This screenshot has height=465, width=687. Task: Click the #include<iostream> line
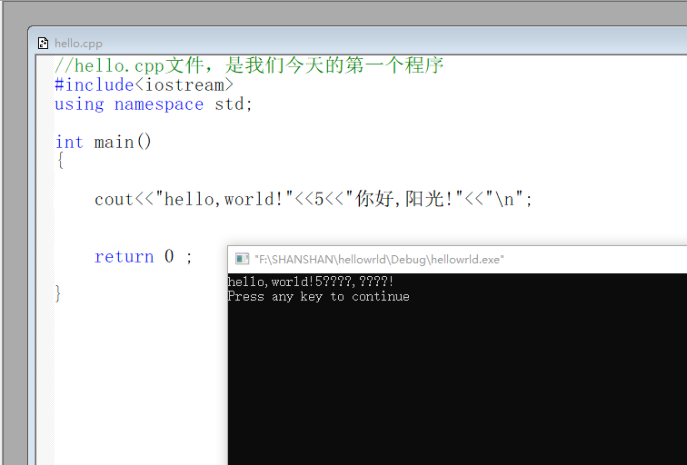[144, 85]
